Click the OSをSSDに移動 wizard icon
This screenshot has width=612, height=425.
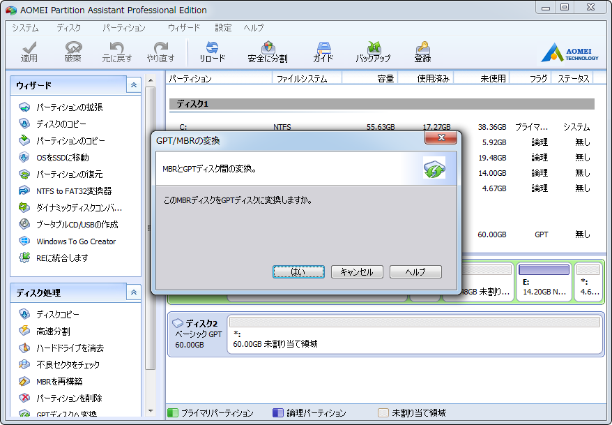click(24, 158)
